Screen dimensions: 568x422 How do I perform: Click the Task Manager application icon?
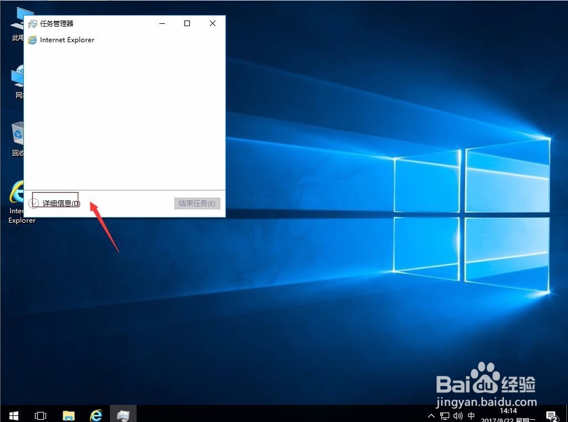(33, 23)
